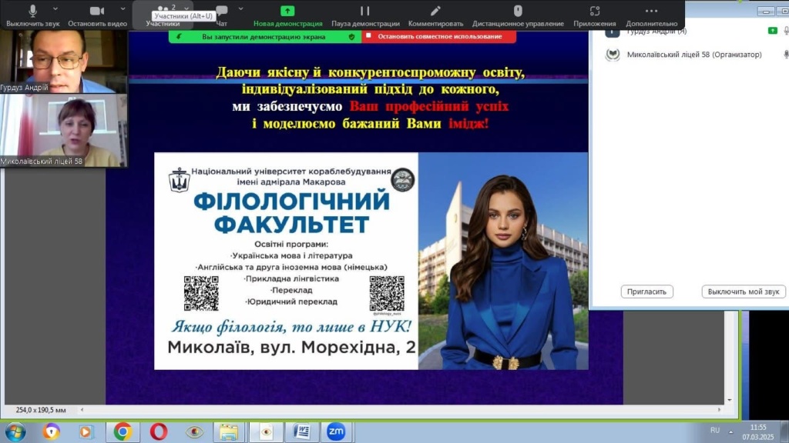Switch to Microsoft Word taskbar window
The height and width of the screenshot is (443, 789).
tap(302, 432)
